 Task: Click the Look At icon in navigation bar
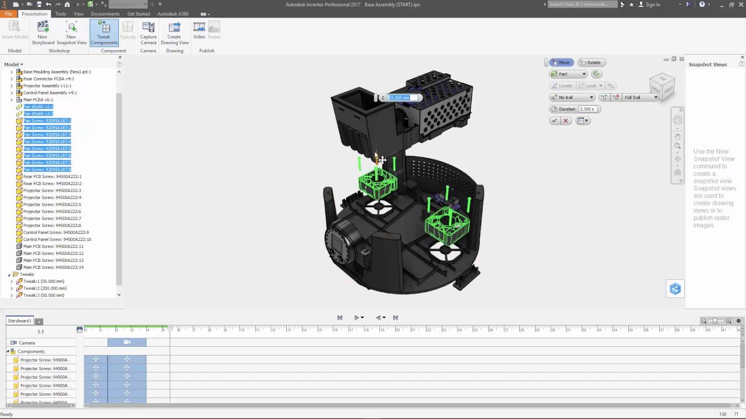tap(677, 173)
